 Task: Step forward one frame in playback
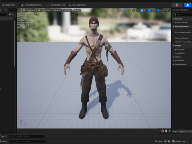(x=170, y=131)
